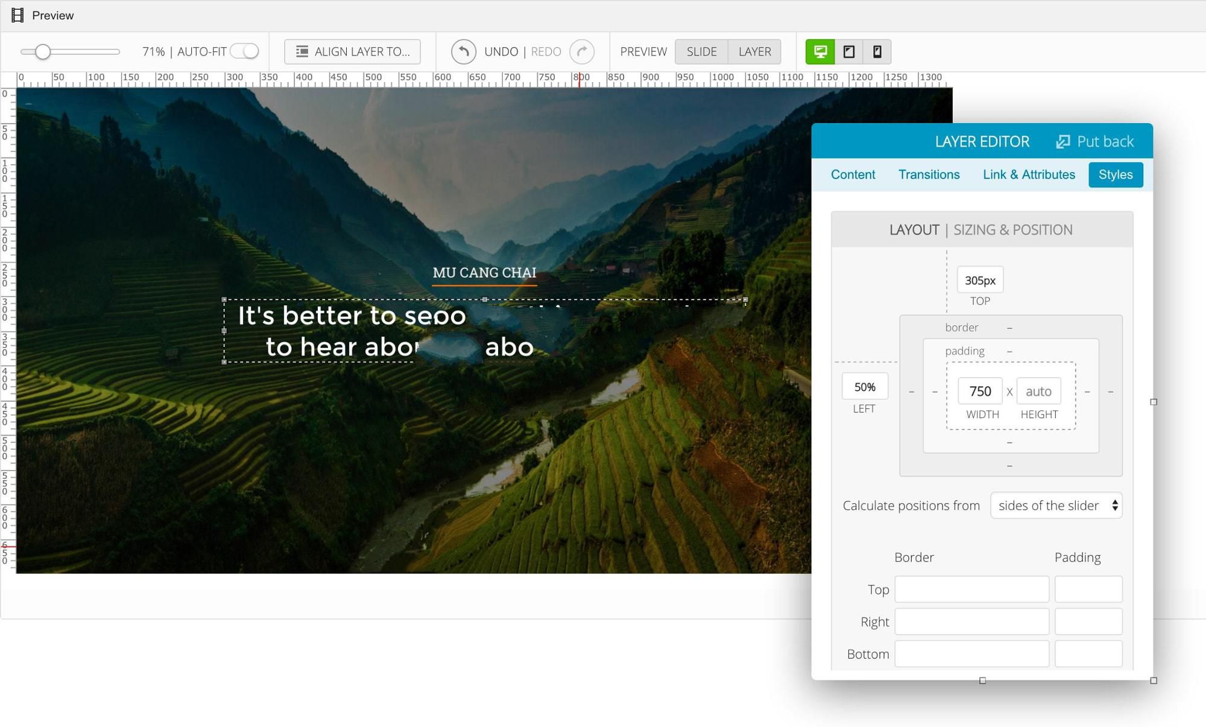This screenshot has height=727, width=1206.
Task: Click the Align Layer To list icon
Action: 302,52
